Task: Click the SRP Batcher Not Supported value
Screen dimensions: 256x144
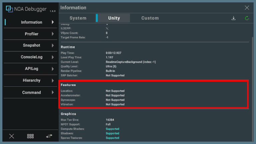Action: [115, 75]
